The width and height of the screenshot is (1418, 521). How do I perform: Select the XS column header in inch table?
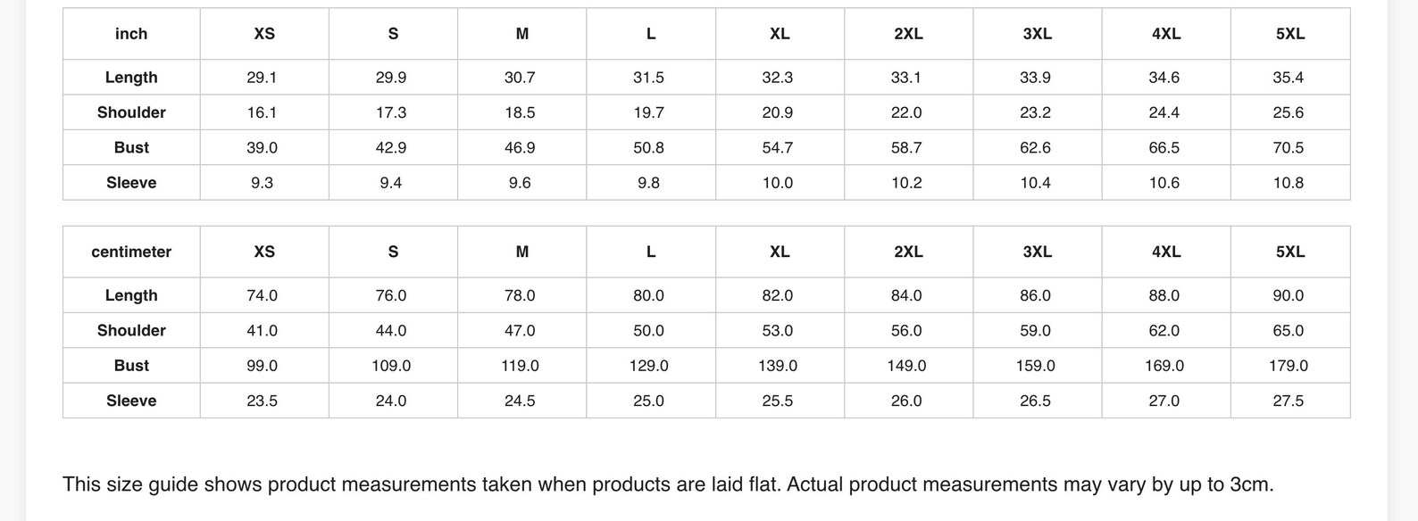(x=264, y=34)
